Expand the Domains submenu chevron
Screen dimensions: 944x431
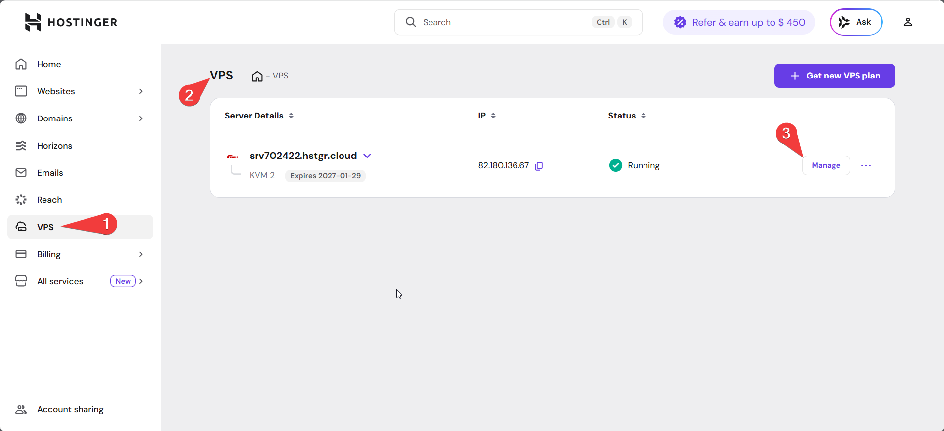(x=141, y=118)
